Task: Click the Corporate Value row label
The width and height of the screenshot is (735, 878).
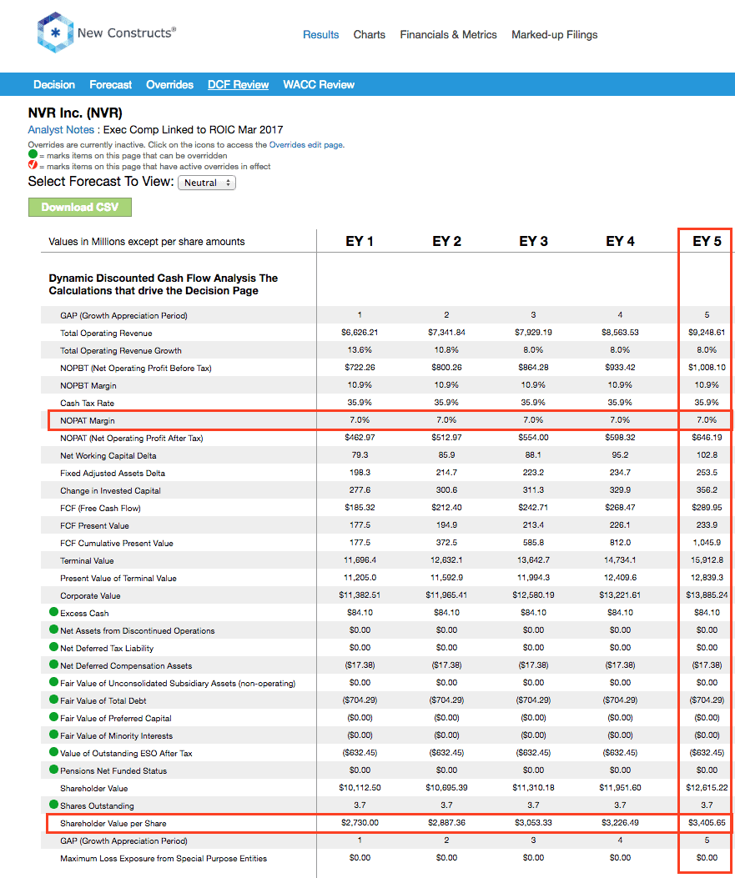Action: [90, 596]
